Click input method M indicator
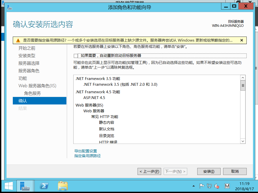 point(227,186)
